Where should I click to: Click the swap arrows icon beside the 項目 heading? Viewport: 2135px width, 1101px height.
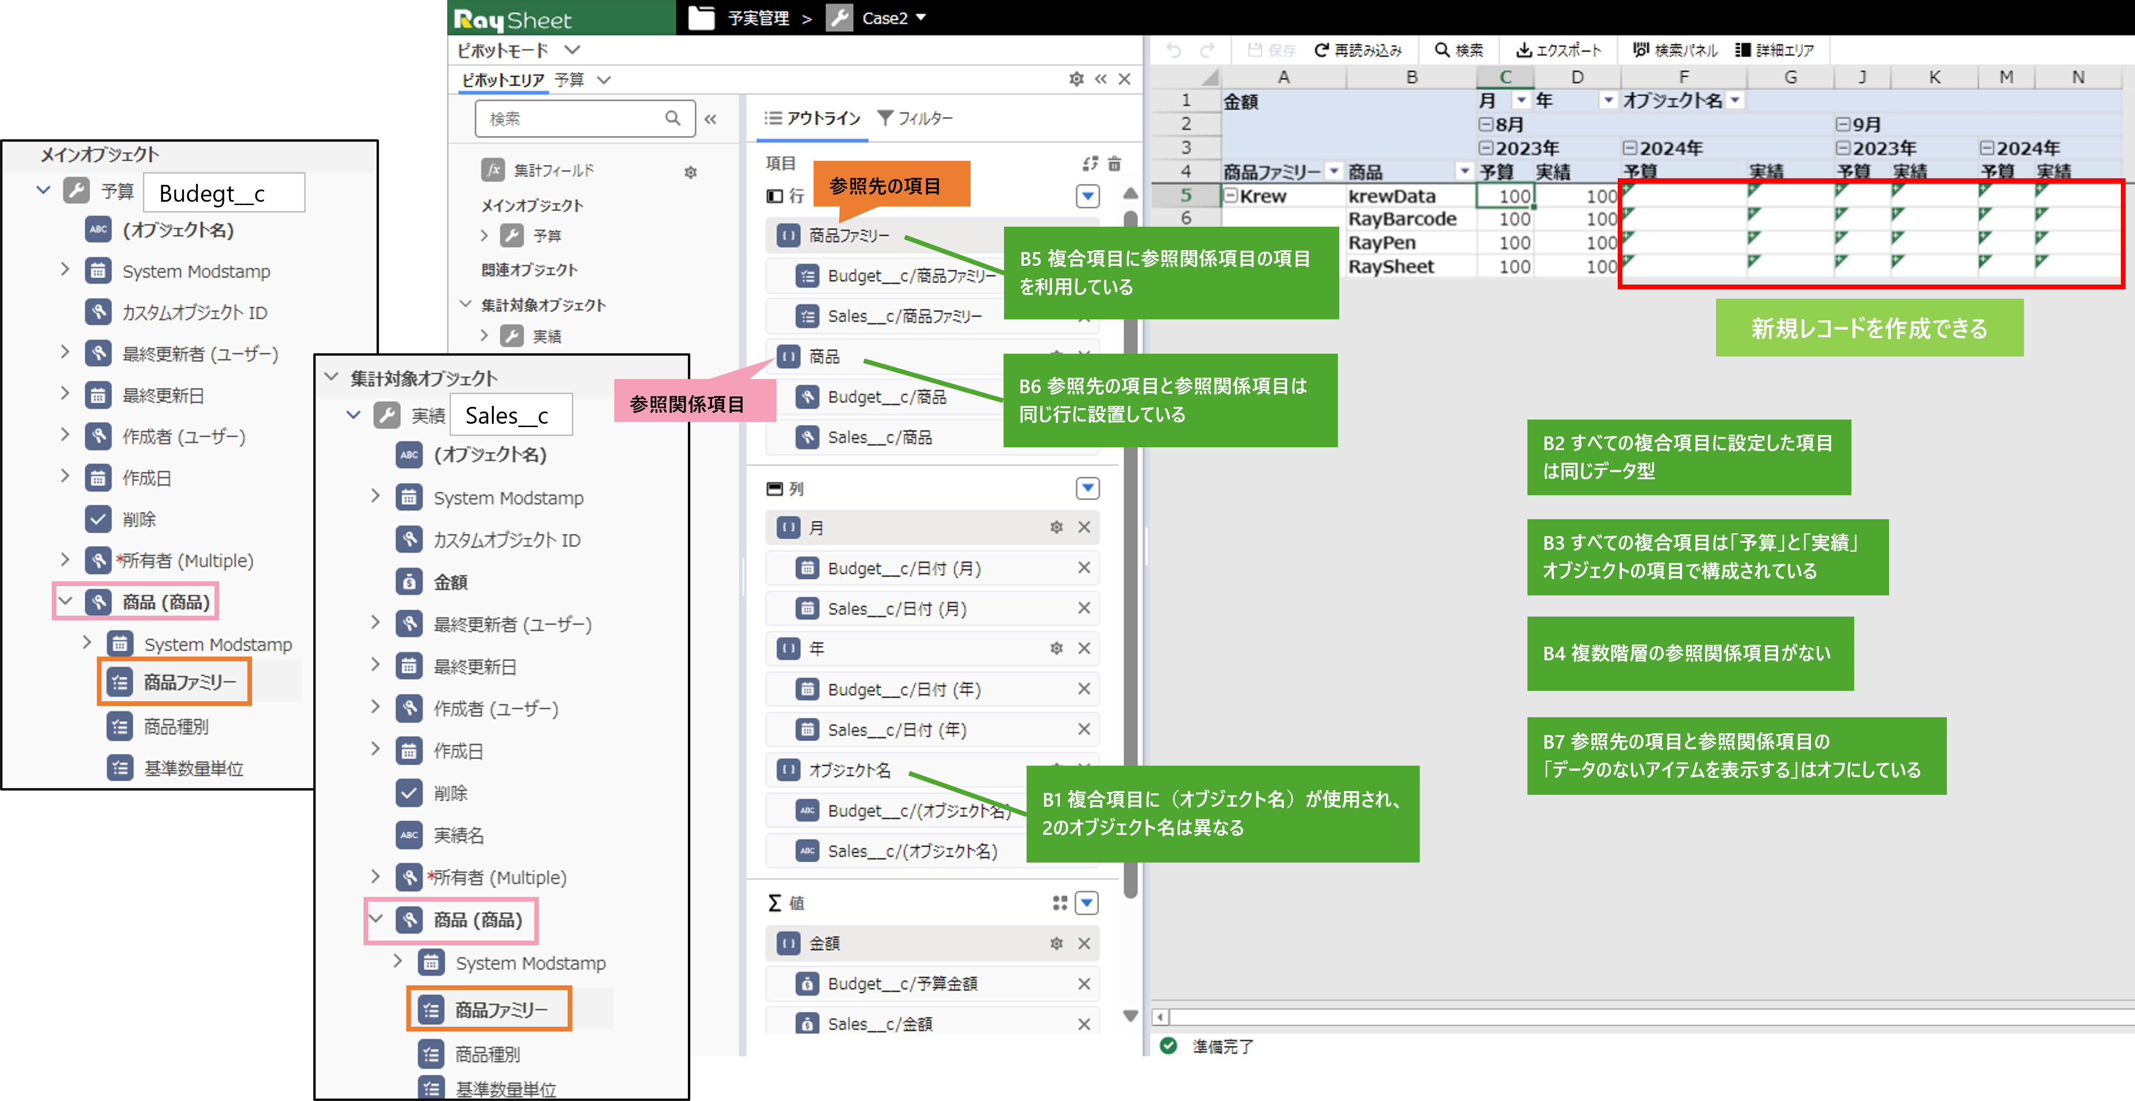coord(1090,163)
